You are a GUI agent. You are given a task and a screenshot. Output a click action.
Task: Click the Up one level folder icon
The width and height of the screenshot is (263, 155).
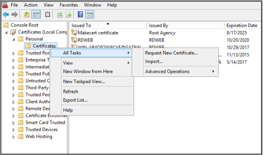(27, 14)
